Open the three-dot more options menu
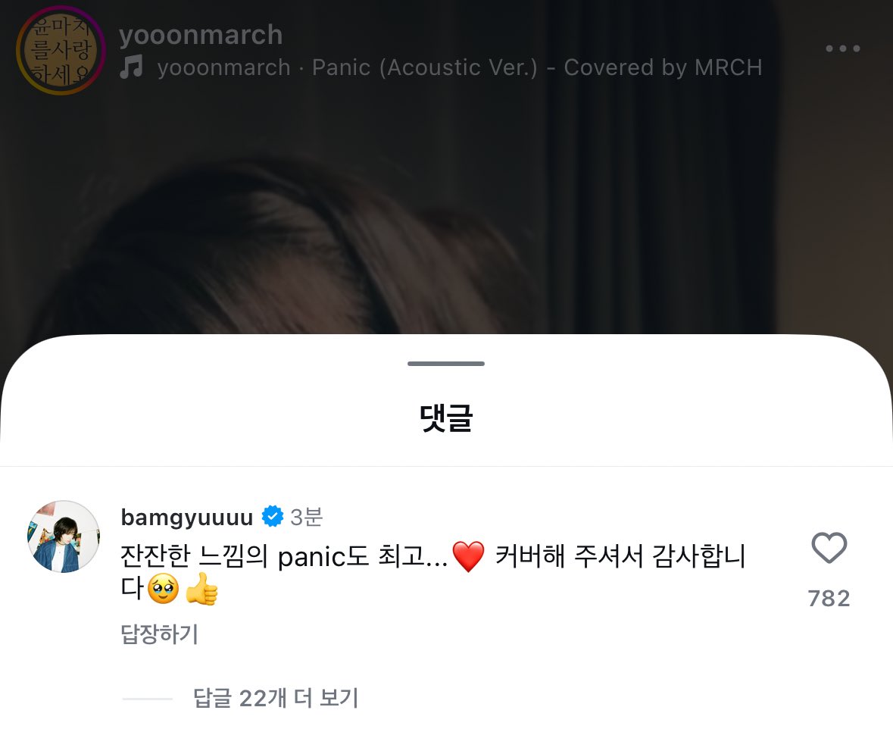This screenshot has height=754, width=893. [x=843, y=48]
